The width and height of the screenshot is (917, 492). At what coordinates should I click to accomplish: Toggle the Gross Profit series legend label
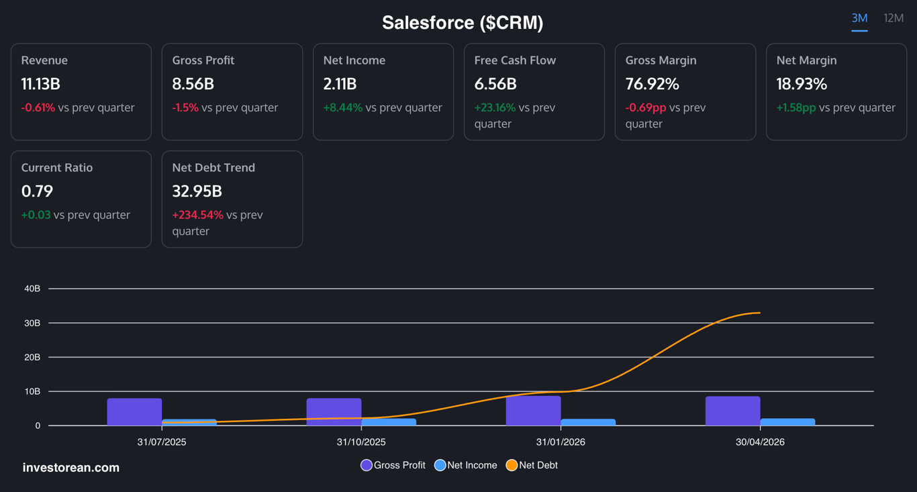pyautogui.click(x=399, y=465)
